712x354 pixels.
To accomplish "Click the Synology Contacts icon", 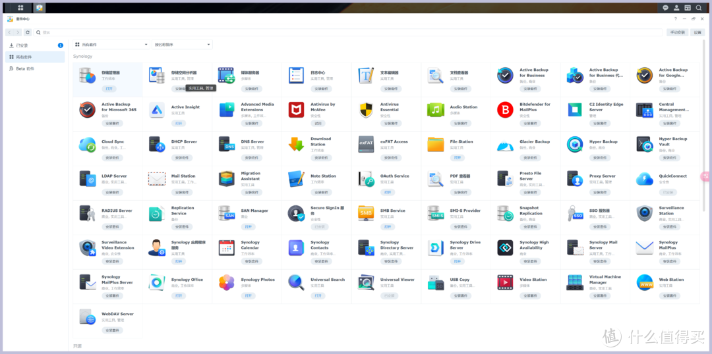I will tap(296, 247).
